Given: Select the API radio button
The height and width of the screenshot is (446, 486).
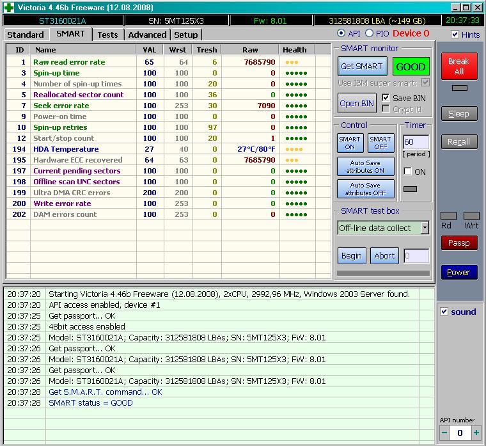Looking at the screenshot, I should (341, 33).
